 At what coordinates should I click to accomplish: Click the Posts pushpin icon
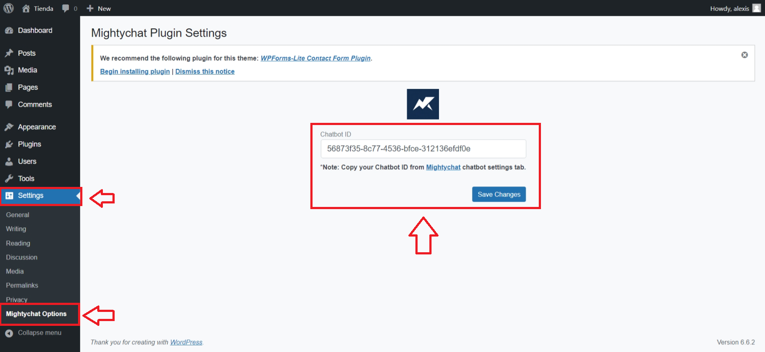pos(9,53)
